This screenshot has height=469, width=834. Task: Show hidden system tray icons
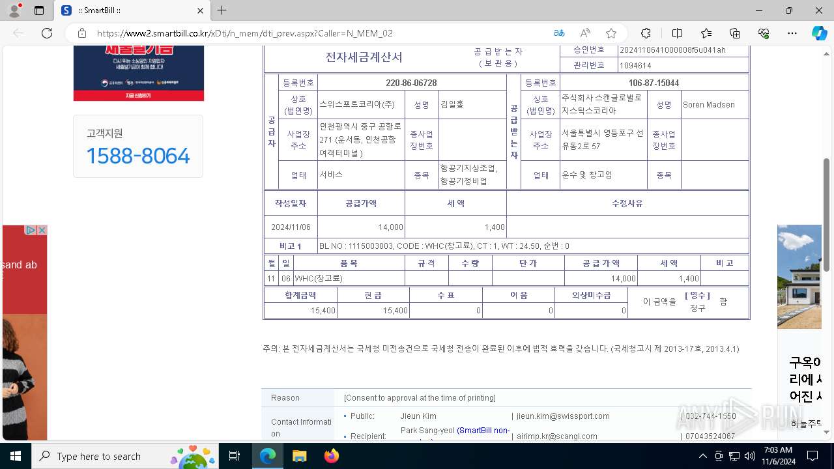[x=702, y=456]
